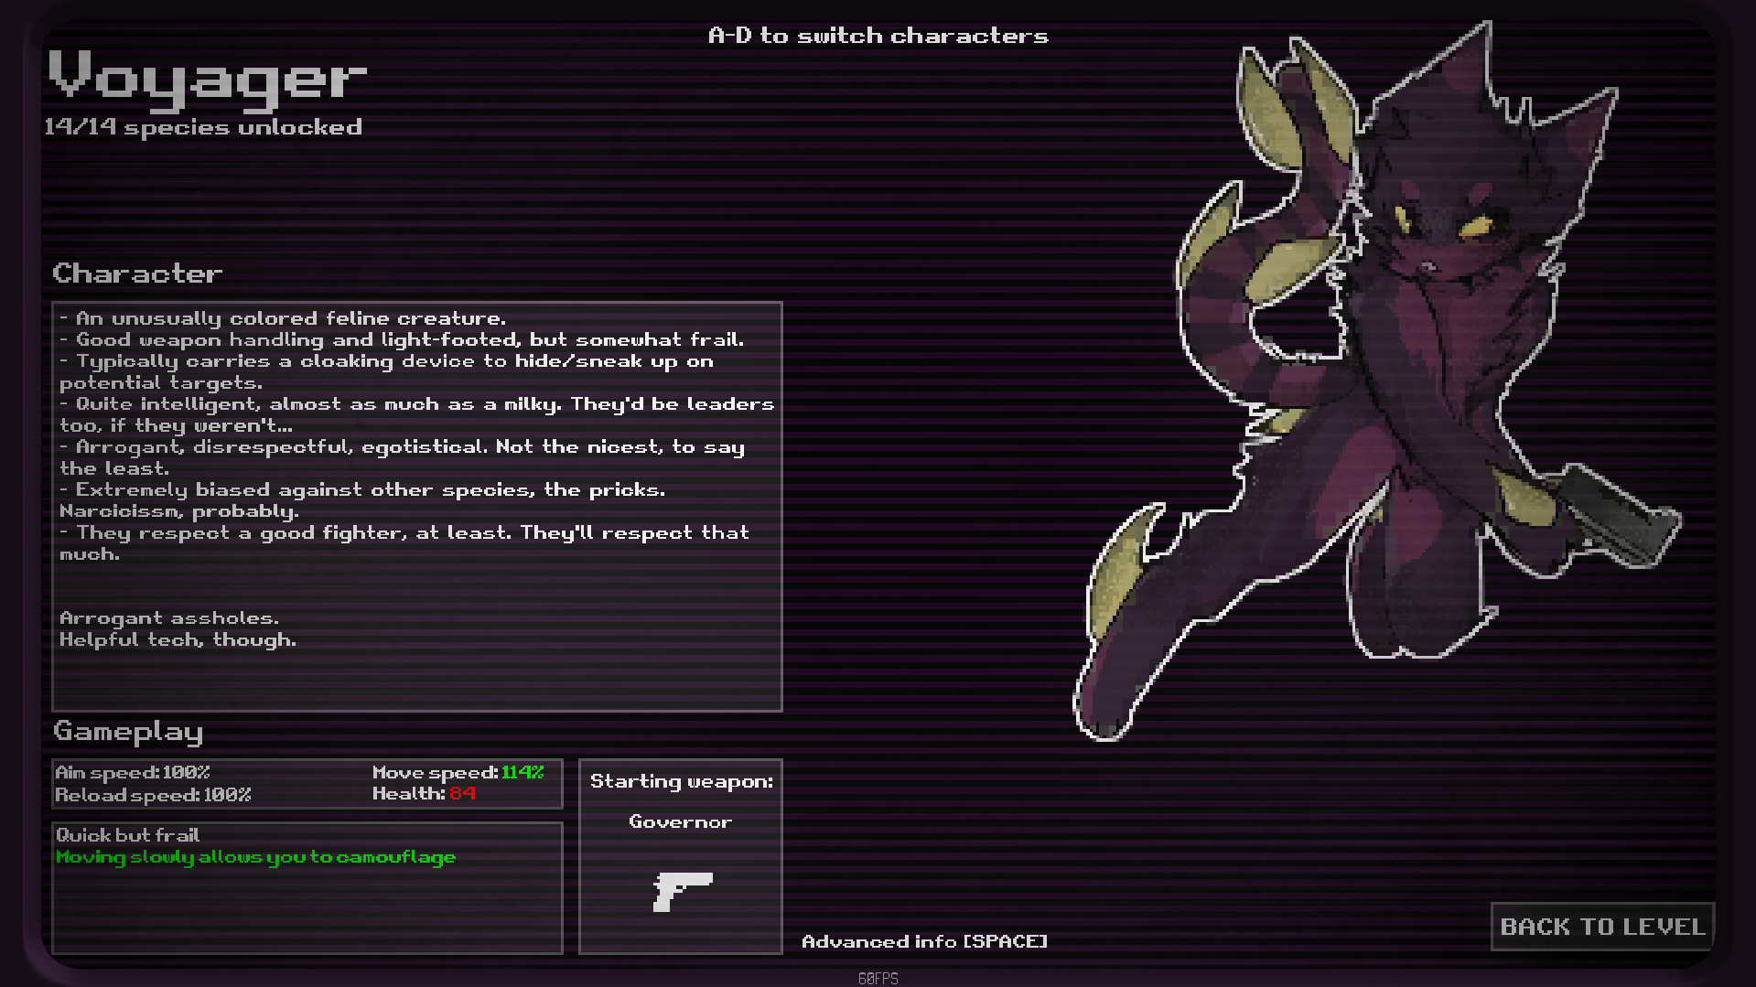Click the Character section heading
The width and height of the screenshot is (1756, 987).
tap(137, 273)
